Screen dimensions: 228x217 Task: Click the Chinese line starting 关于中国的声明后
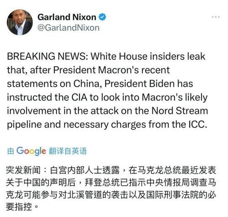[x=111, y=182]
